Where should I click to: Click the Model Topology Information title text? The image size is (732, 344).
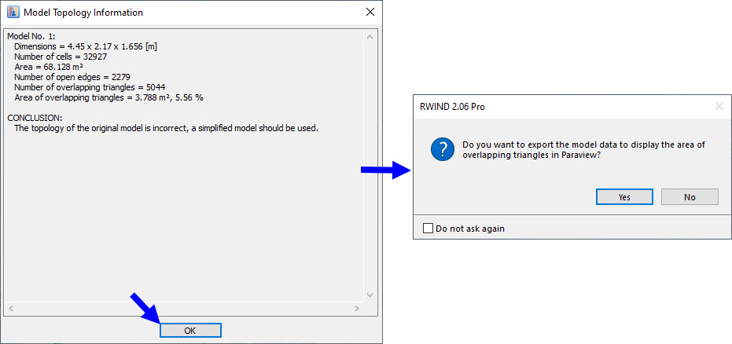[83, 13]
